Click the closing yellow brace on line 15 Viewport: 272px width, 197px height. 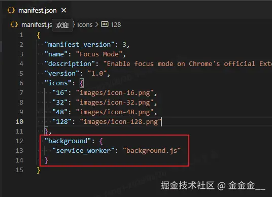(39, 170)
